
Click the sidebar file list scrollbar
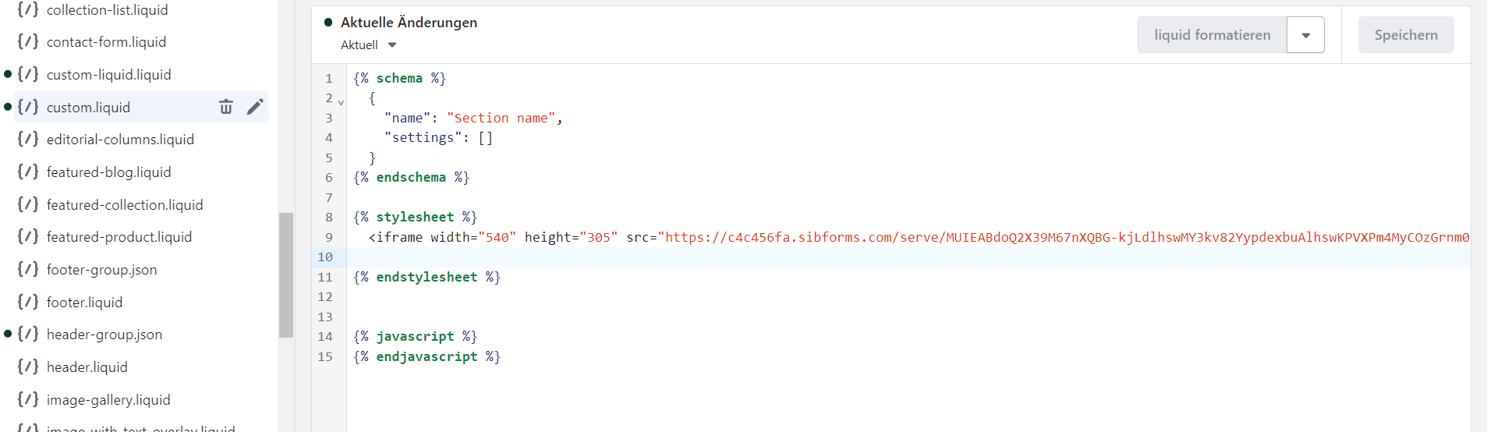pyautogui.click(x=286, y=274)
